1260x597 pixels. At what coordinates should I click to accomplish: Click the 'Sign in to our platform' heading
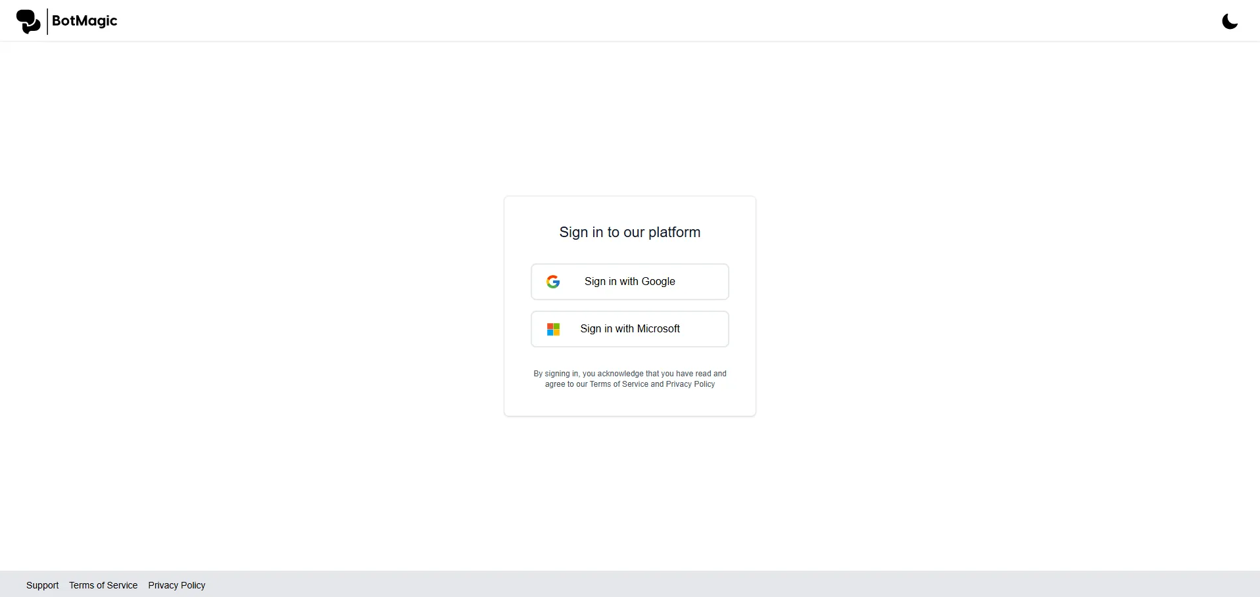coord(629,232)
